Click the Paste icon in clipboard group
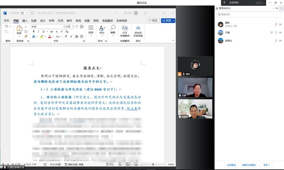 pos(19,30)
